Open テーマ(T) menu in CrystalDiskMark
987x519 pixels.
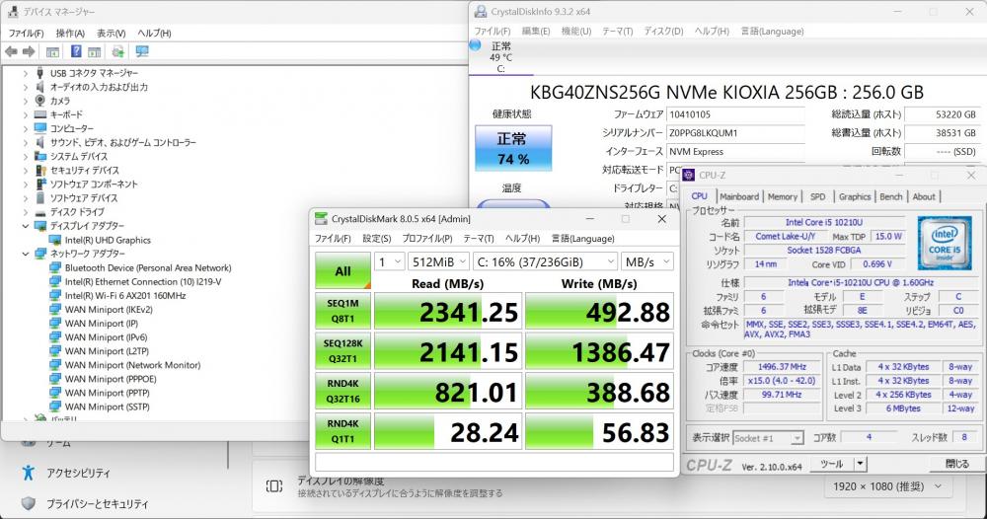tap(479, 239)
